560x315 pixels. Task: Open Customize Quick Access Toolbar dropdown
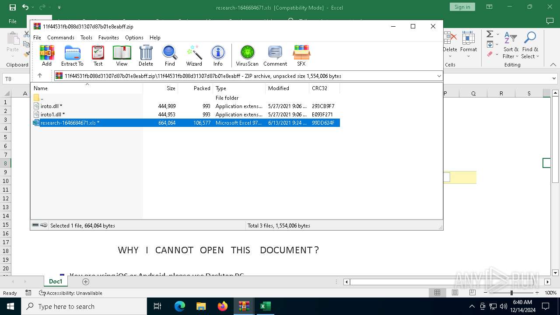[59, 7]
